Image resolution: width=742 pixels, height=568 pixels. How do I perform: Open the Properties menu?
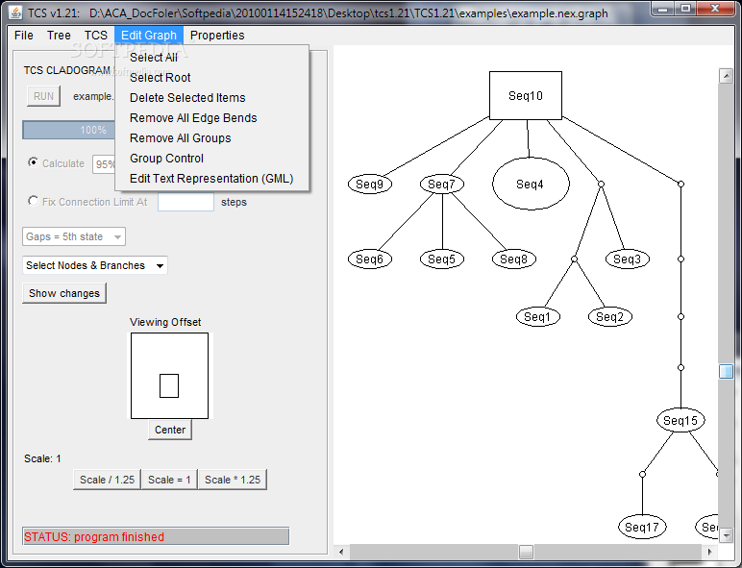coord(217,36)
